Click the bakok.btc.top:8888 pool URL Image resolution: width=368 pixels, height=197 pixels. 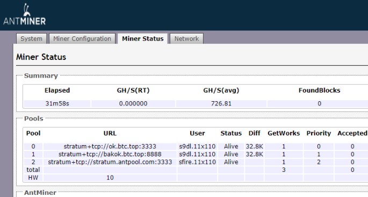point(110,154)
